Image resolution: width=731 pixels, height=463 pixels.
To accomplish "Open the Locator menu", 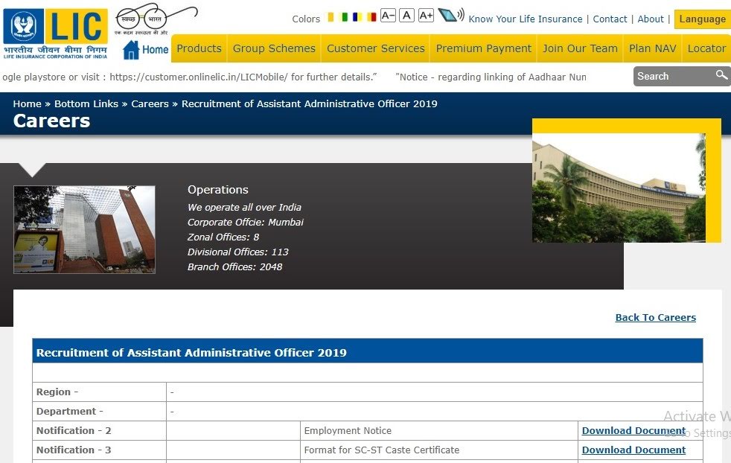I will click(706, 48).
